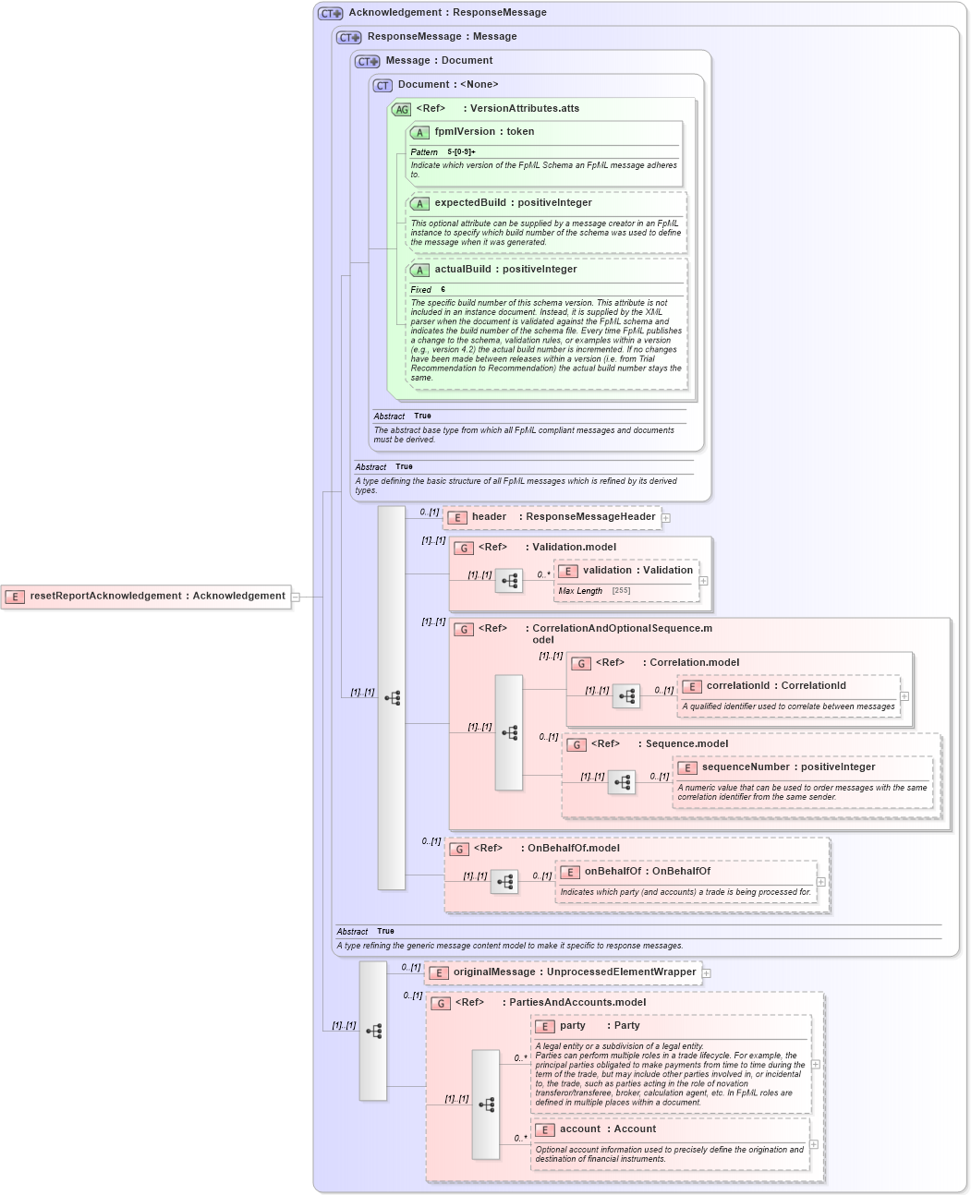Click the ResponseMessage main sequence compositor bar
971x1195 pixels.
(x=392, y=698)
